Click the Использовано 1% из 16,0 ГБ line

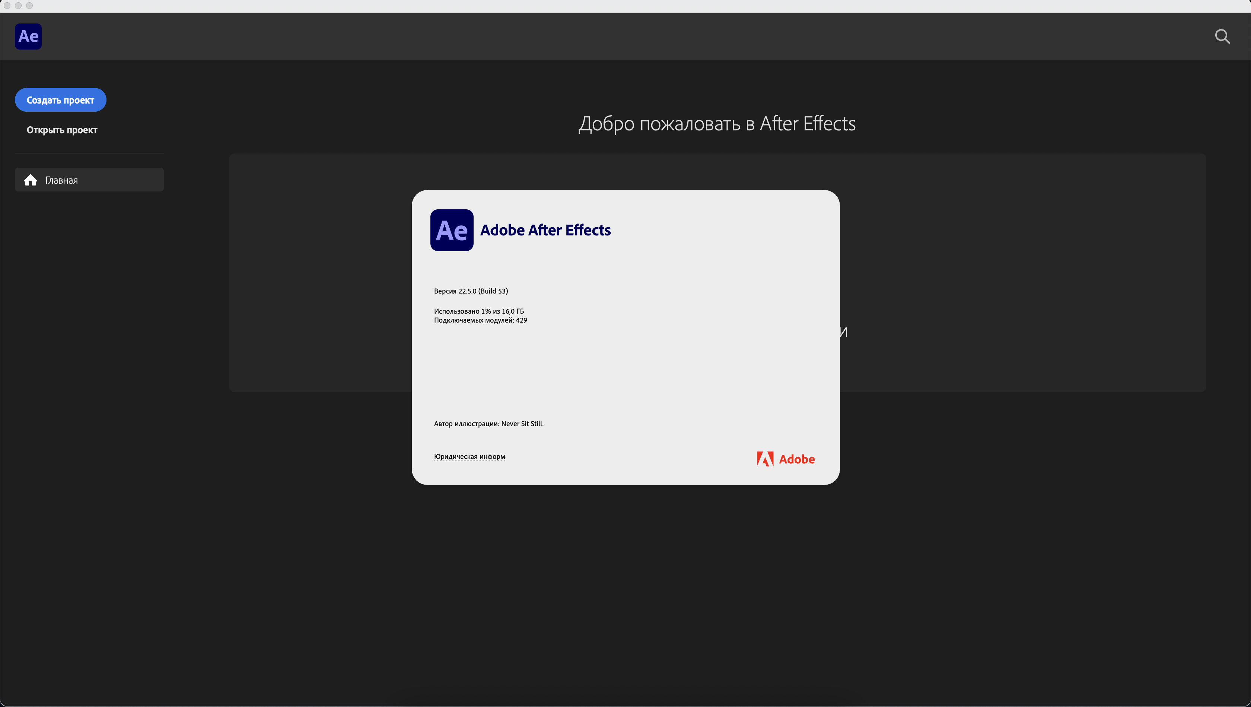click(x=478, y=311)
